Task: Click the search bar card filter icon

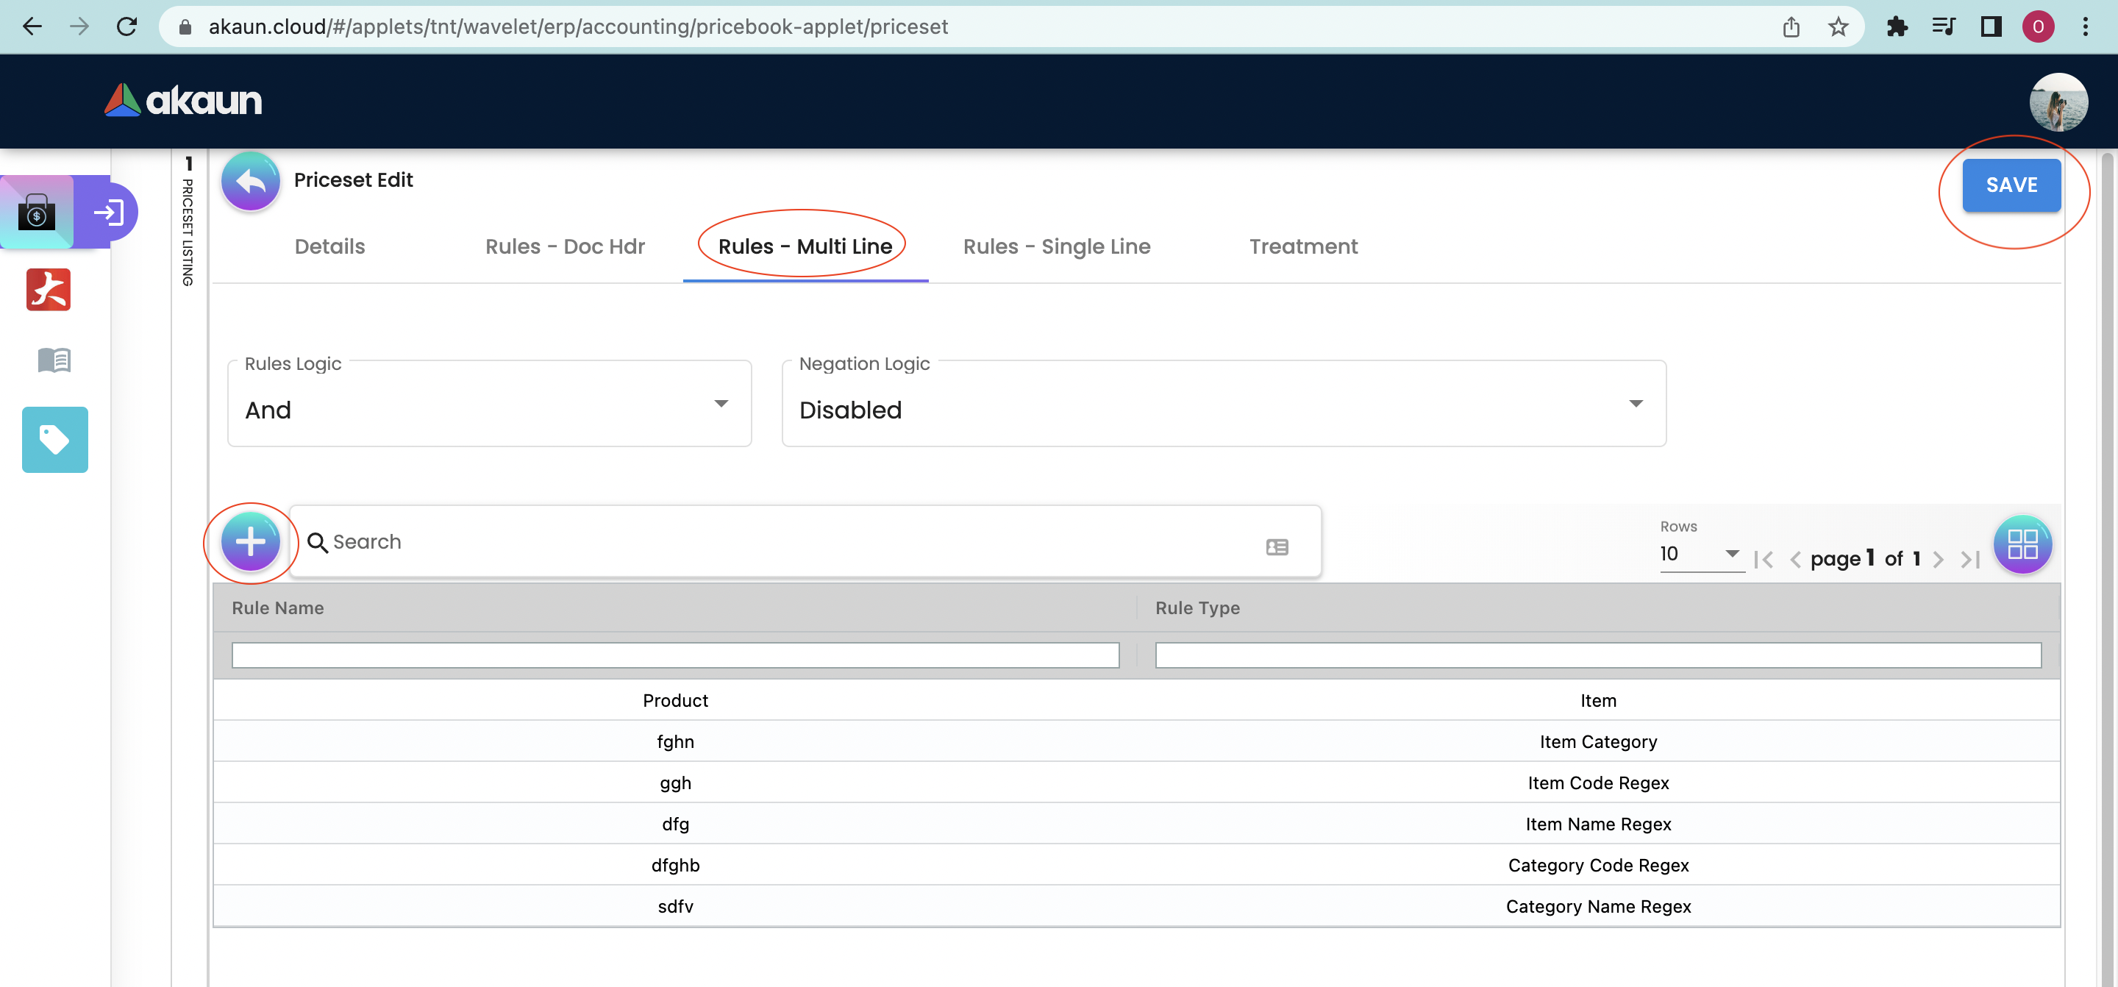Action: [1276, 547]
